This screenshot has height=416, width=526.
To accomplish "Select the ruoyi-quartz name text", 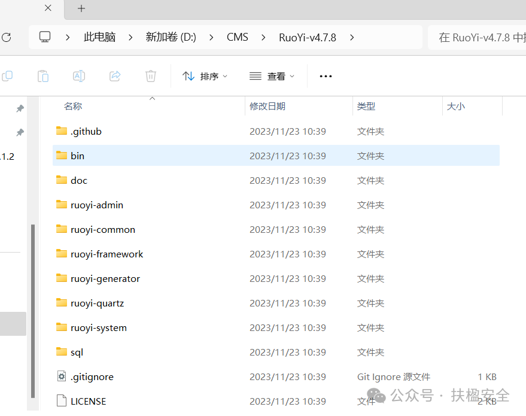I will (x=97, y=303).
